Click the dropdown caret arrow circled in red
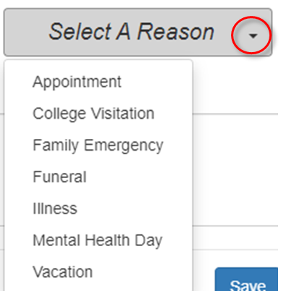Viewport: 281px width, 291px height. point(253,36)
